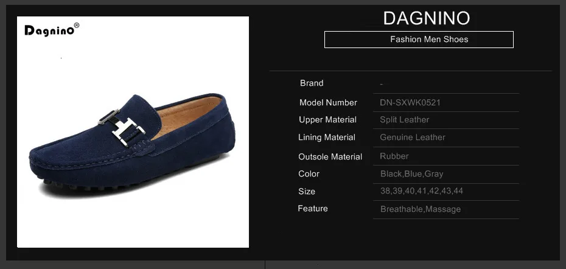Click the Outsole Material label

point(330,156)
